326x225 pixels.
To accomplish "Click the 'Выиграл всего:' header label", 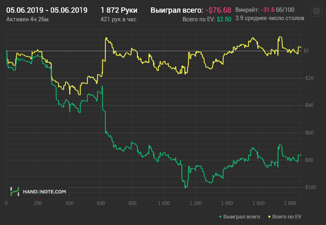I will pos(177,10).
